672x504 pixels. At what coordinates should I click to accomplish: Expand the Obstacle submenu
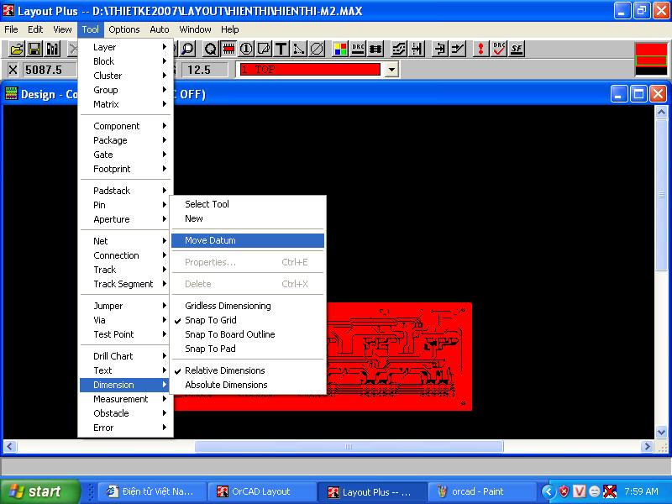pyautogui.click(x=126, y=413)
